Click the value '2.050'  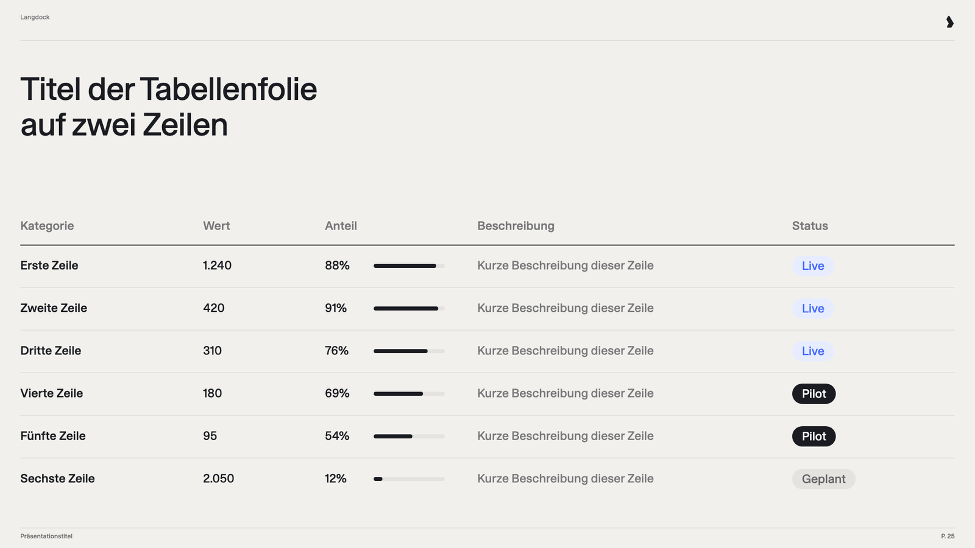tap(219, 479)
